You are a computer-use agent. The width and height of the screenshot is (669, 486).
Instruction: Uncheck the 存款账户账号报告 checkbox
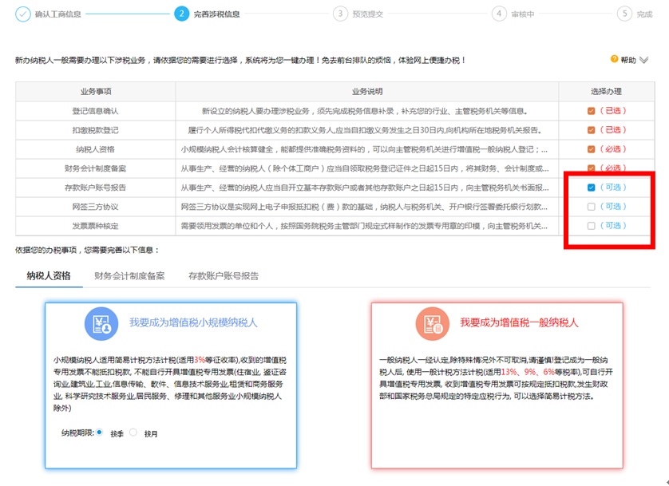click(591, 188)
